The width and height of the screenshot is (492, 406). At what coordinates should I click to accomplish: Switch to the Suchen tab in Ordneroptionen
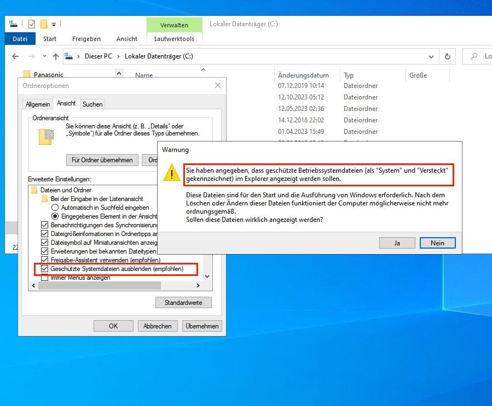[92, 104]
